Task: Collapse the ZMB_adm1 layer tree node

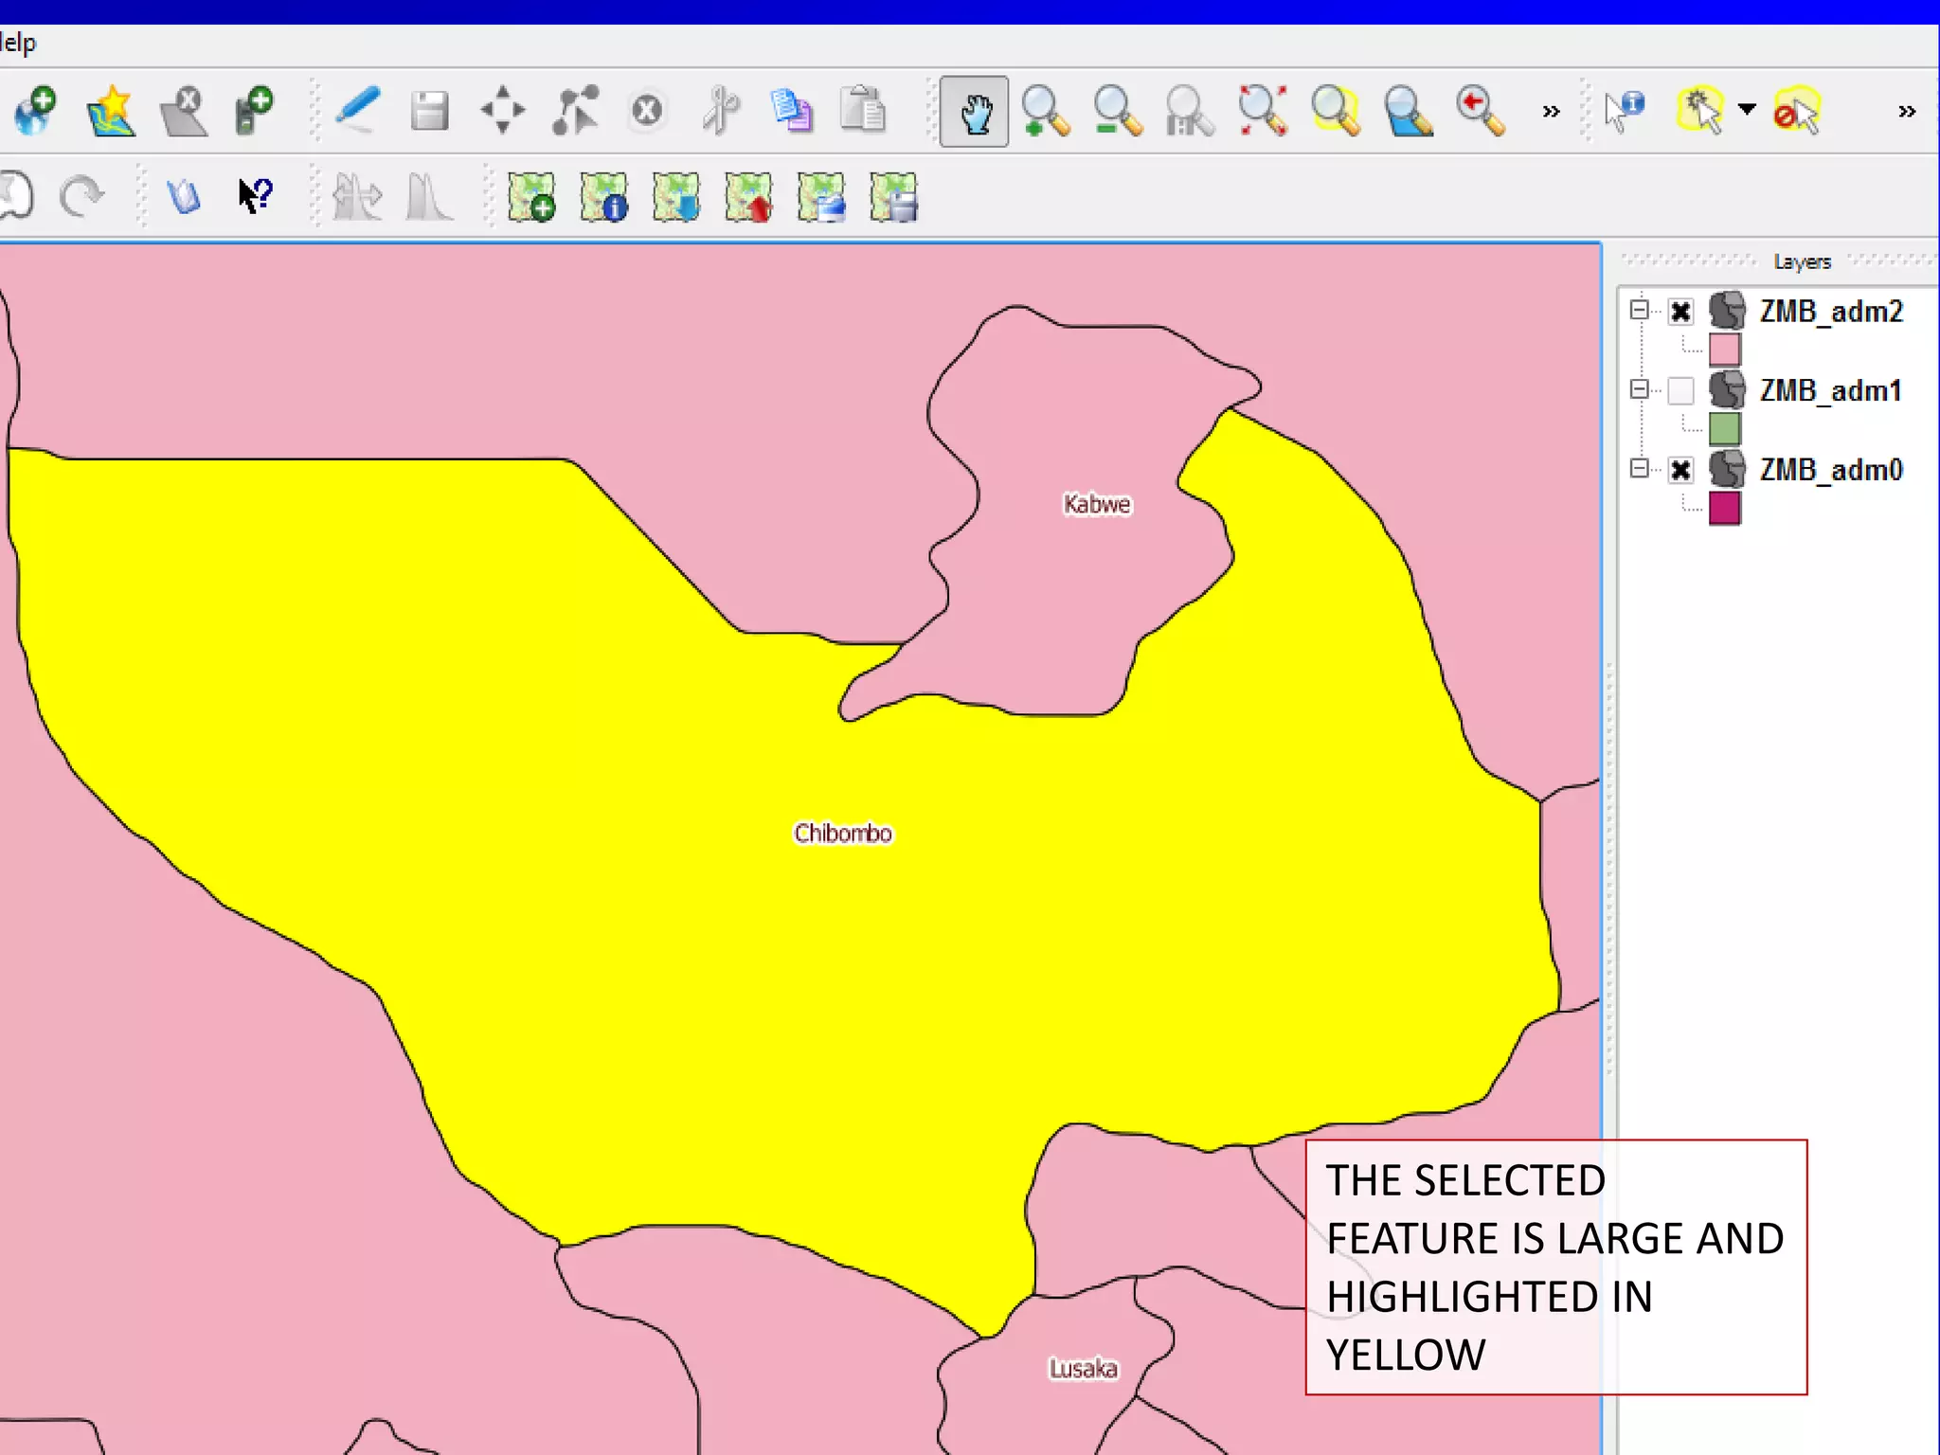Action: coord(1640,389)
